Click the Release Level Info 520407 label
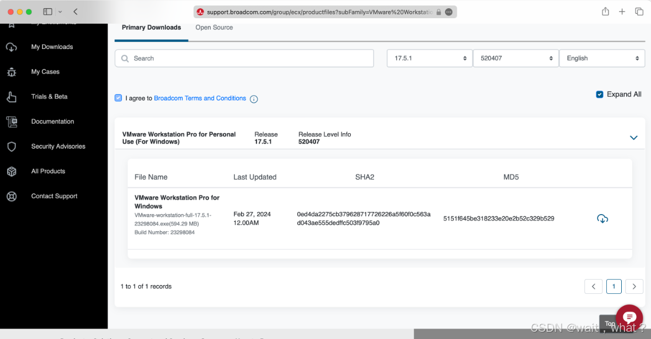Image resolution: width=651 pixels, height=339 pixels. click(x=324, y=138)
